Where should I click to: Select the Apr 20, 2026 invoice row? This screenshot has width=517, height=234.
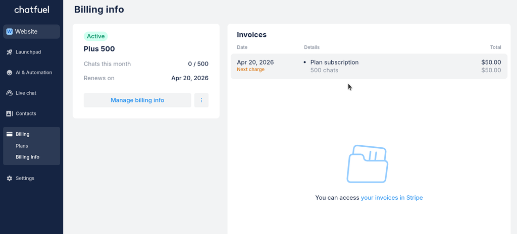pos(369,66)
